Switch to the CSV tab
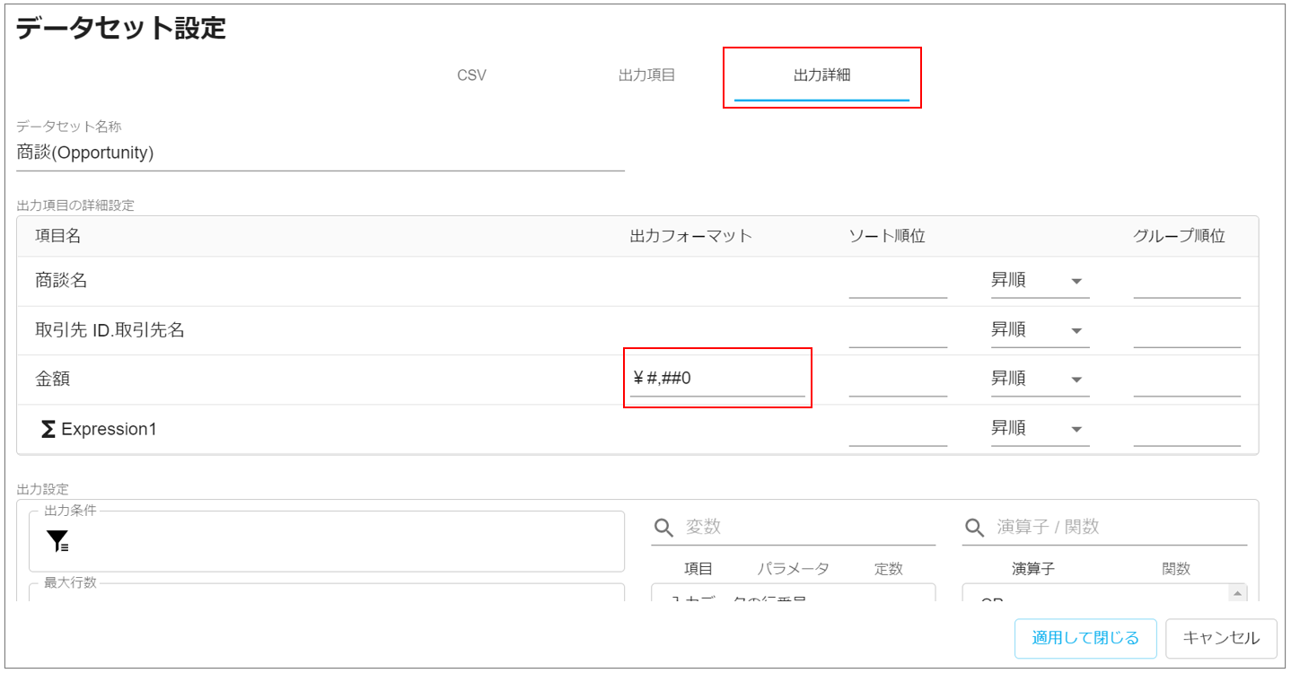 [x=471, y=75]
